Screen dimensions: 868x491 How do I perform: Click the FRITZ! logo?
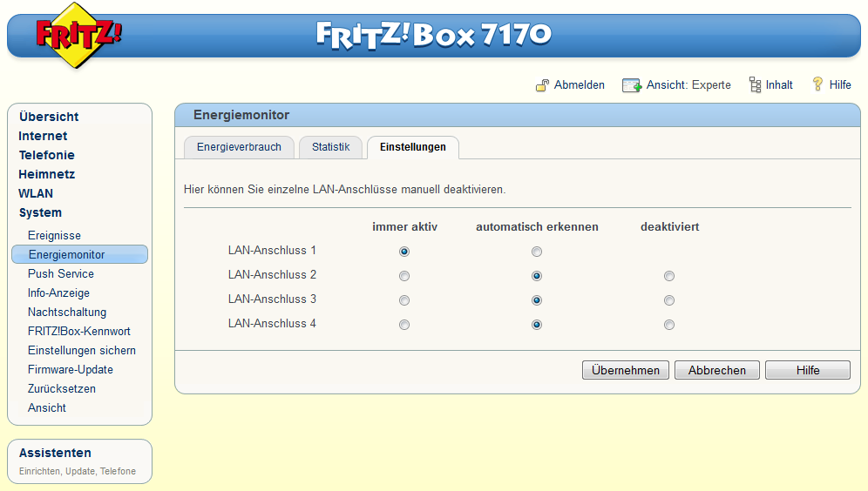[x=78, y=36]
